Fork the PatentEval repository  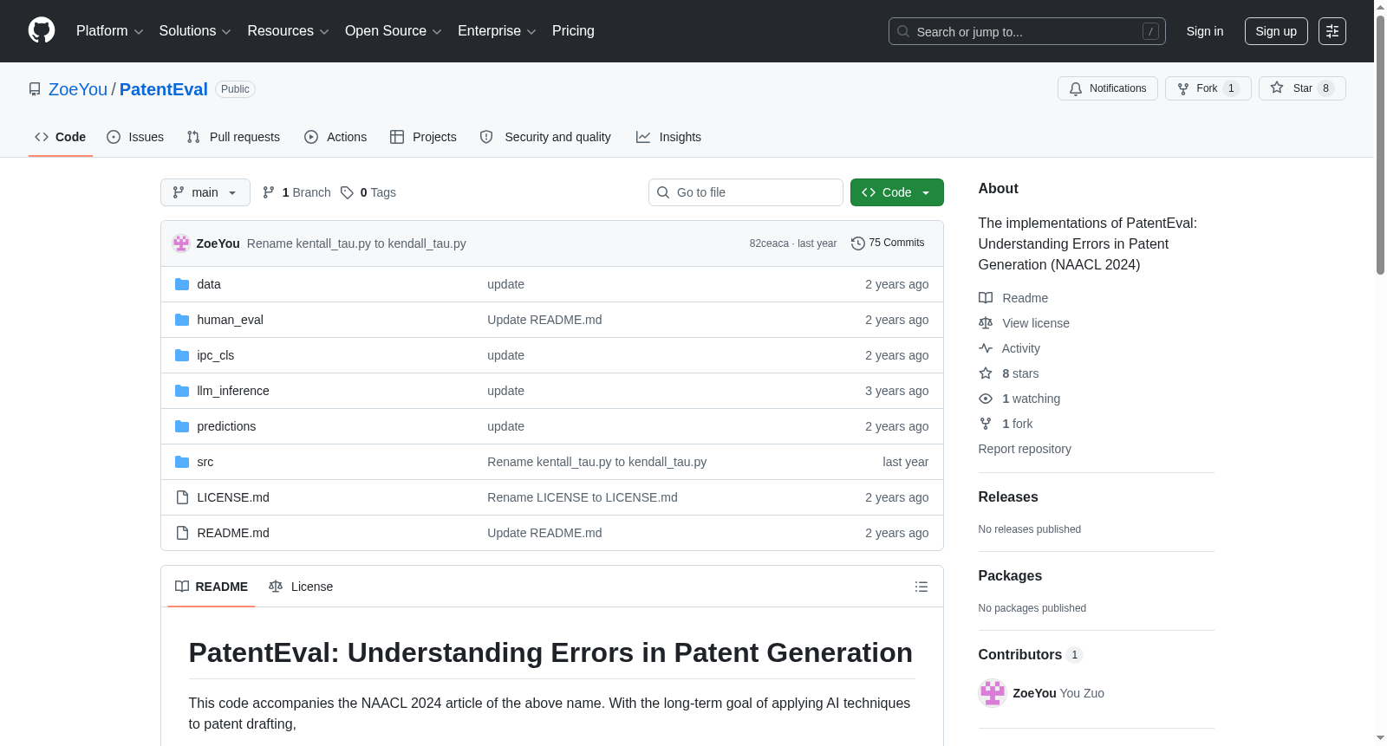[1208, 88]
